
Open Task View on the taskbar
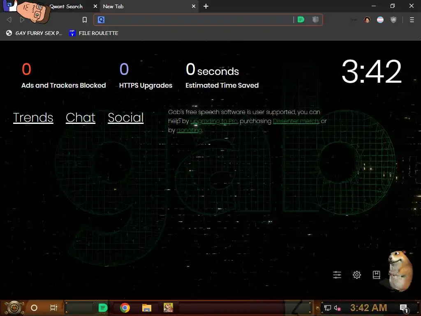(x=54, y=308)
